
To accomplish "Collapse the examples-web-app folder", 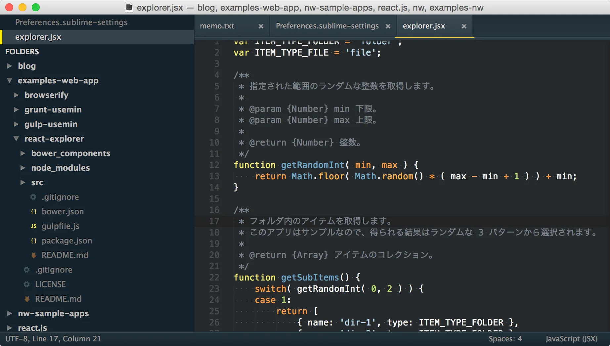I will (x=9, y=80).
